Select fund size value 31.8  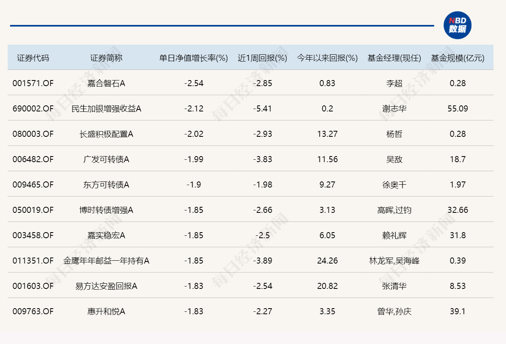458,235
